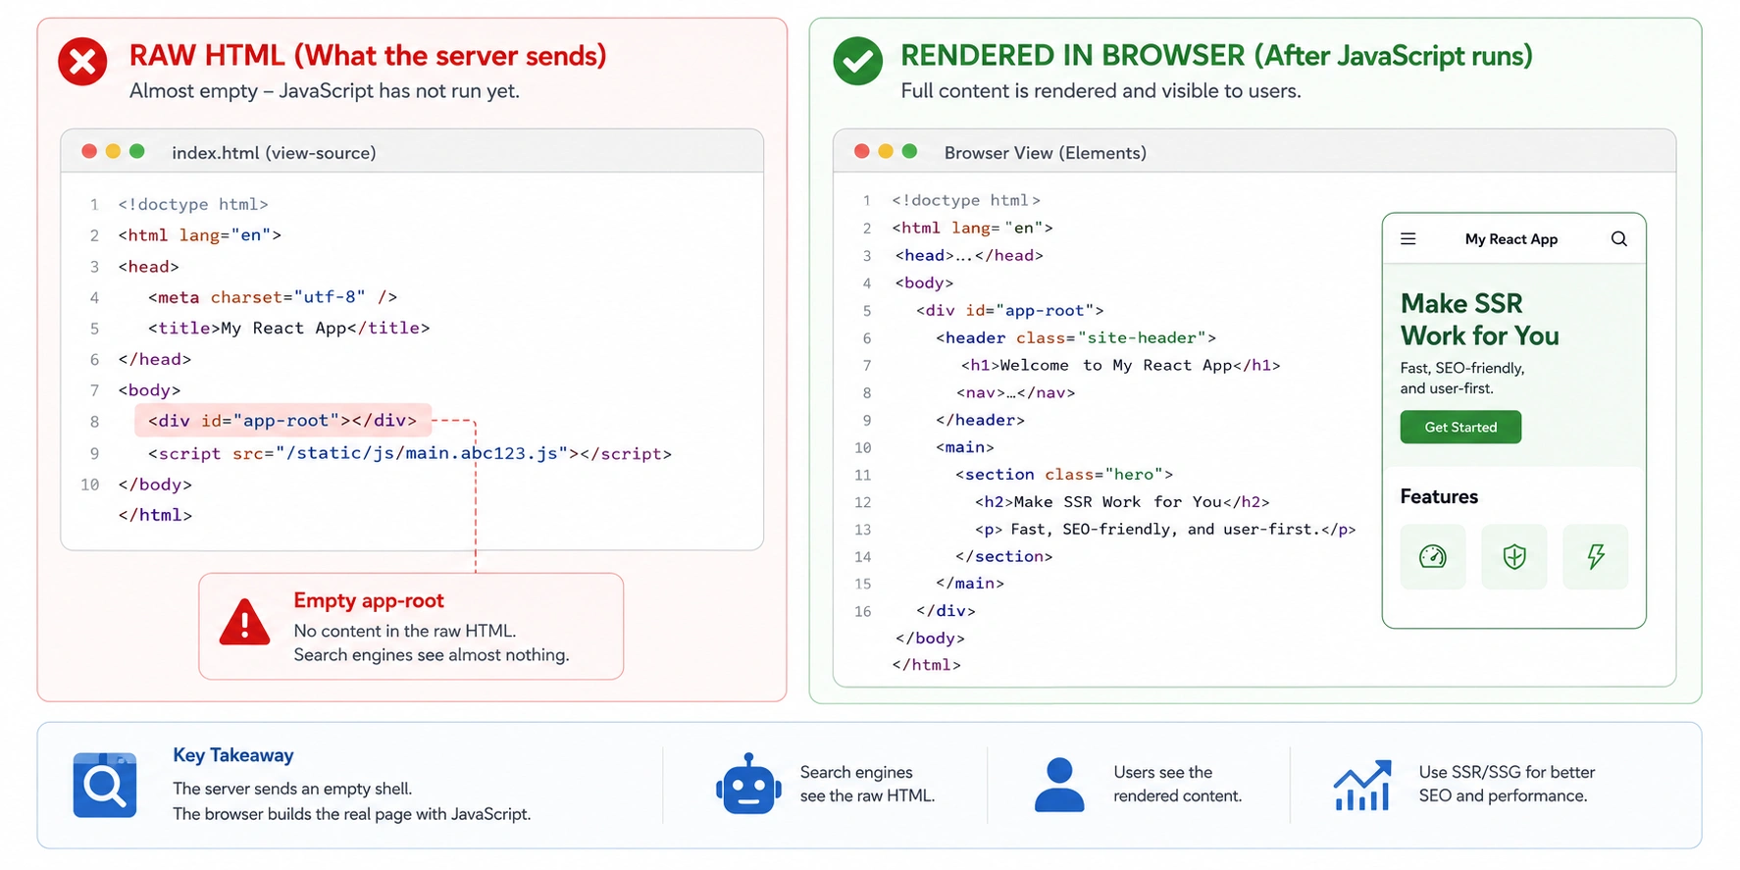The image size is (1740, 870).
Task: Click the script src main.abc123.js line
Action: pos(410,453)
